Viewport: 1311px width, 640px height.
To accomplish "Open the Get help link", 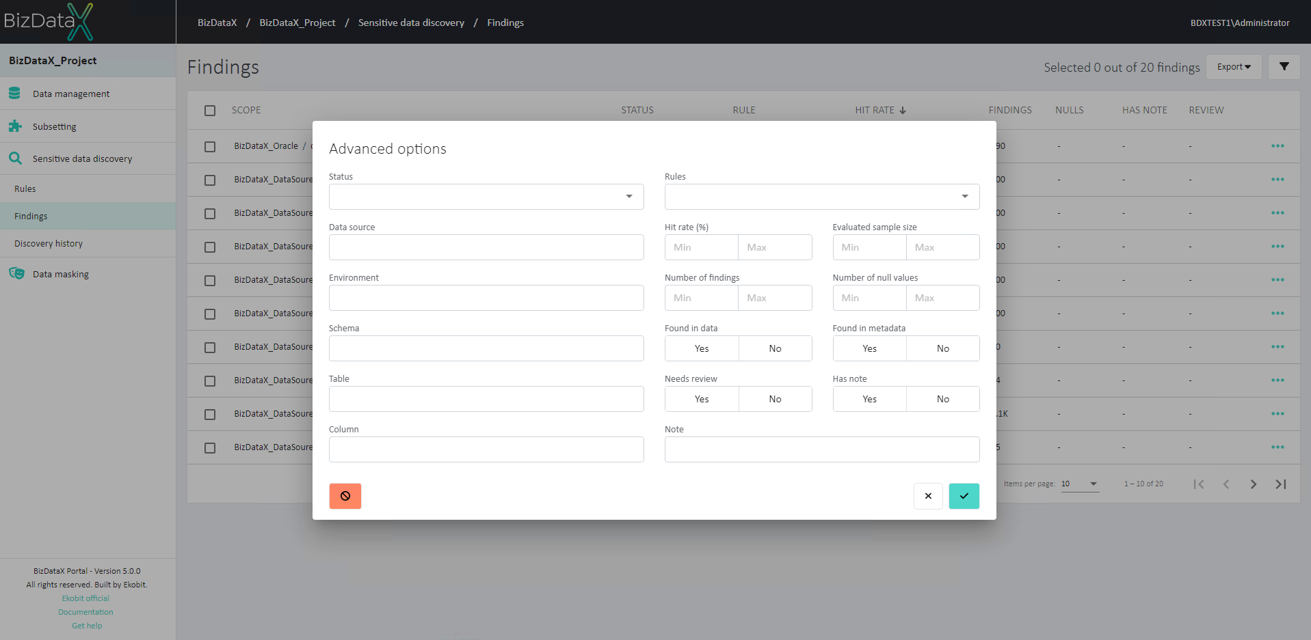I will click(x=87, y=626).
